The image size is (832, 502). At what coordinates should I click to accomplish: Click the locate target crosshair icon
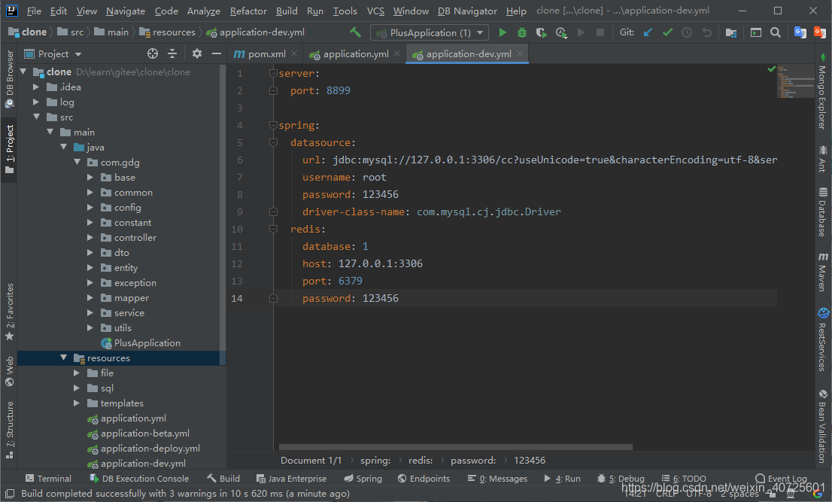(153, 53)
